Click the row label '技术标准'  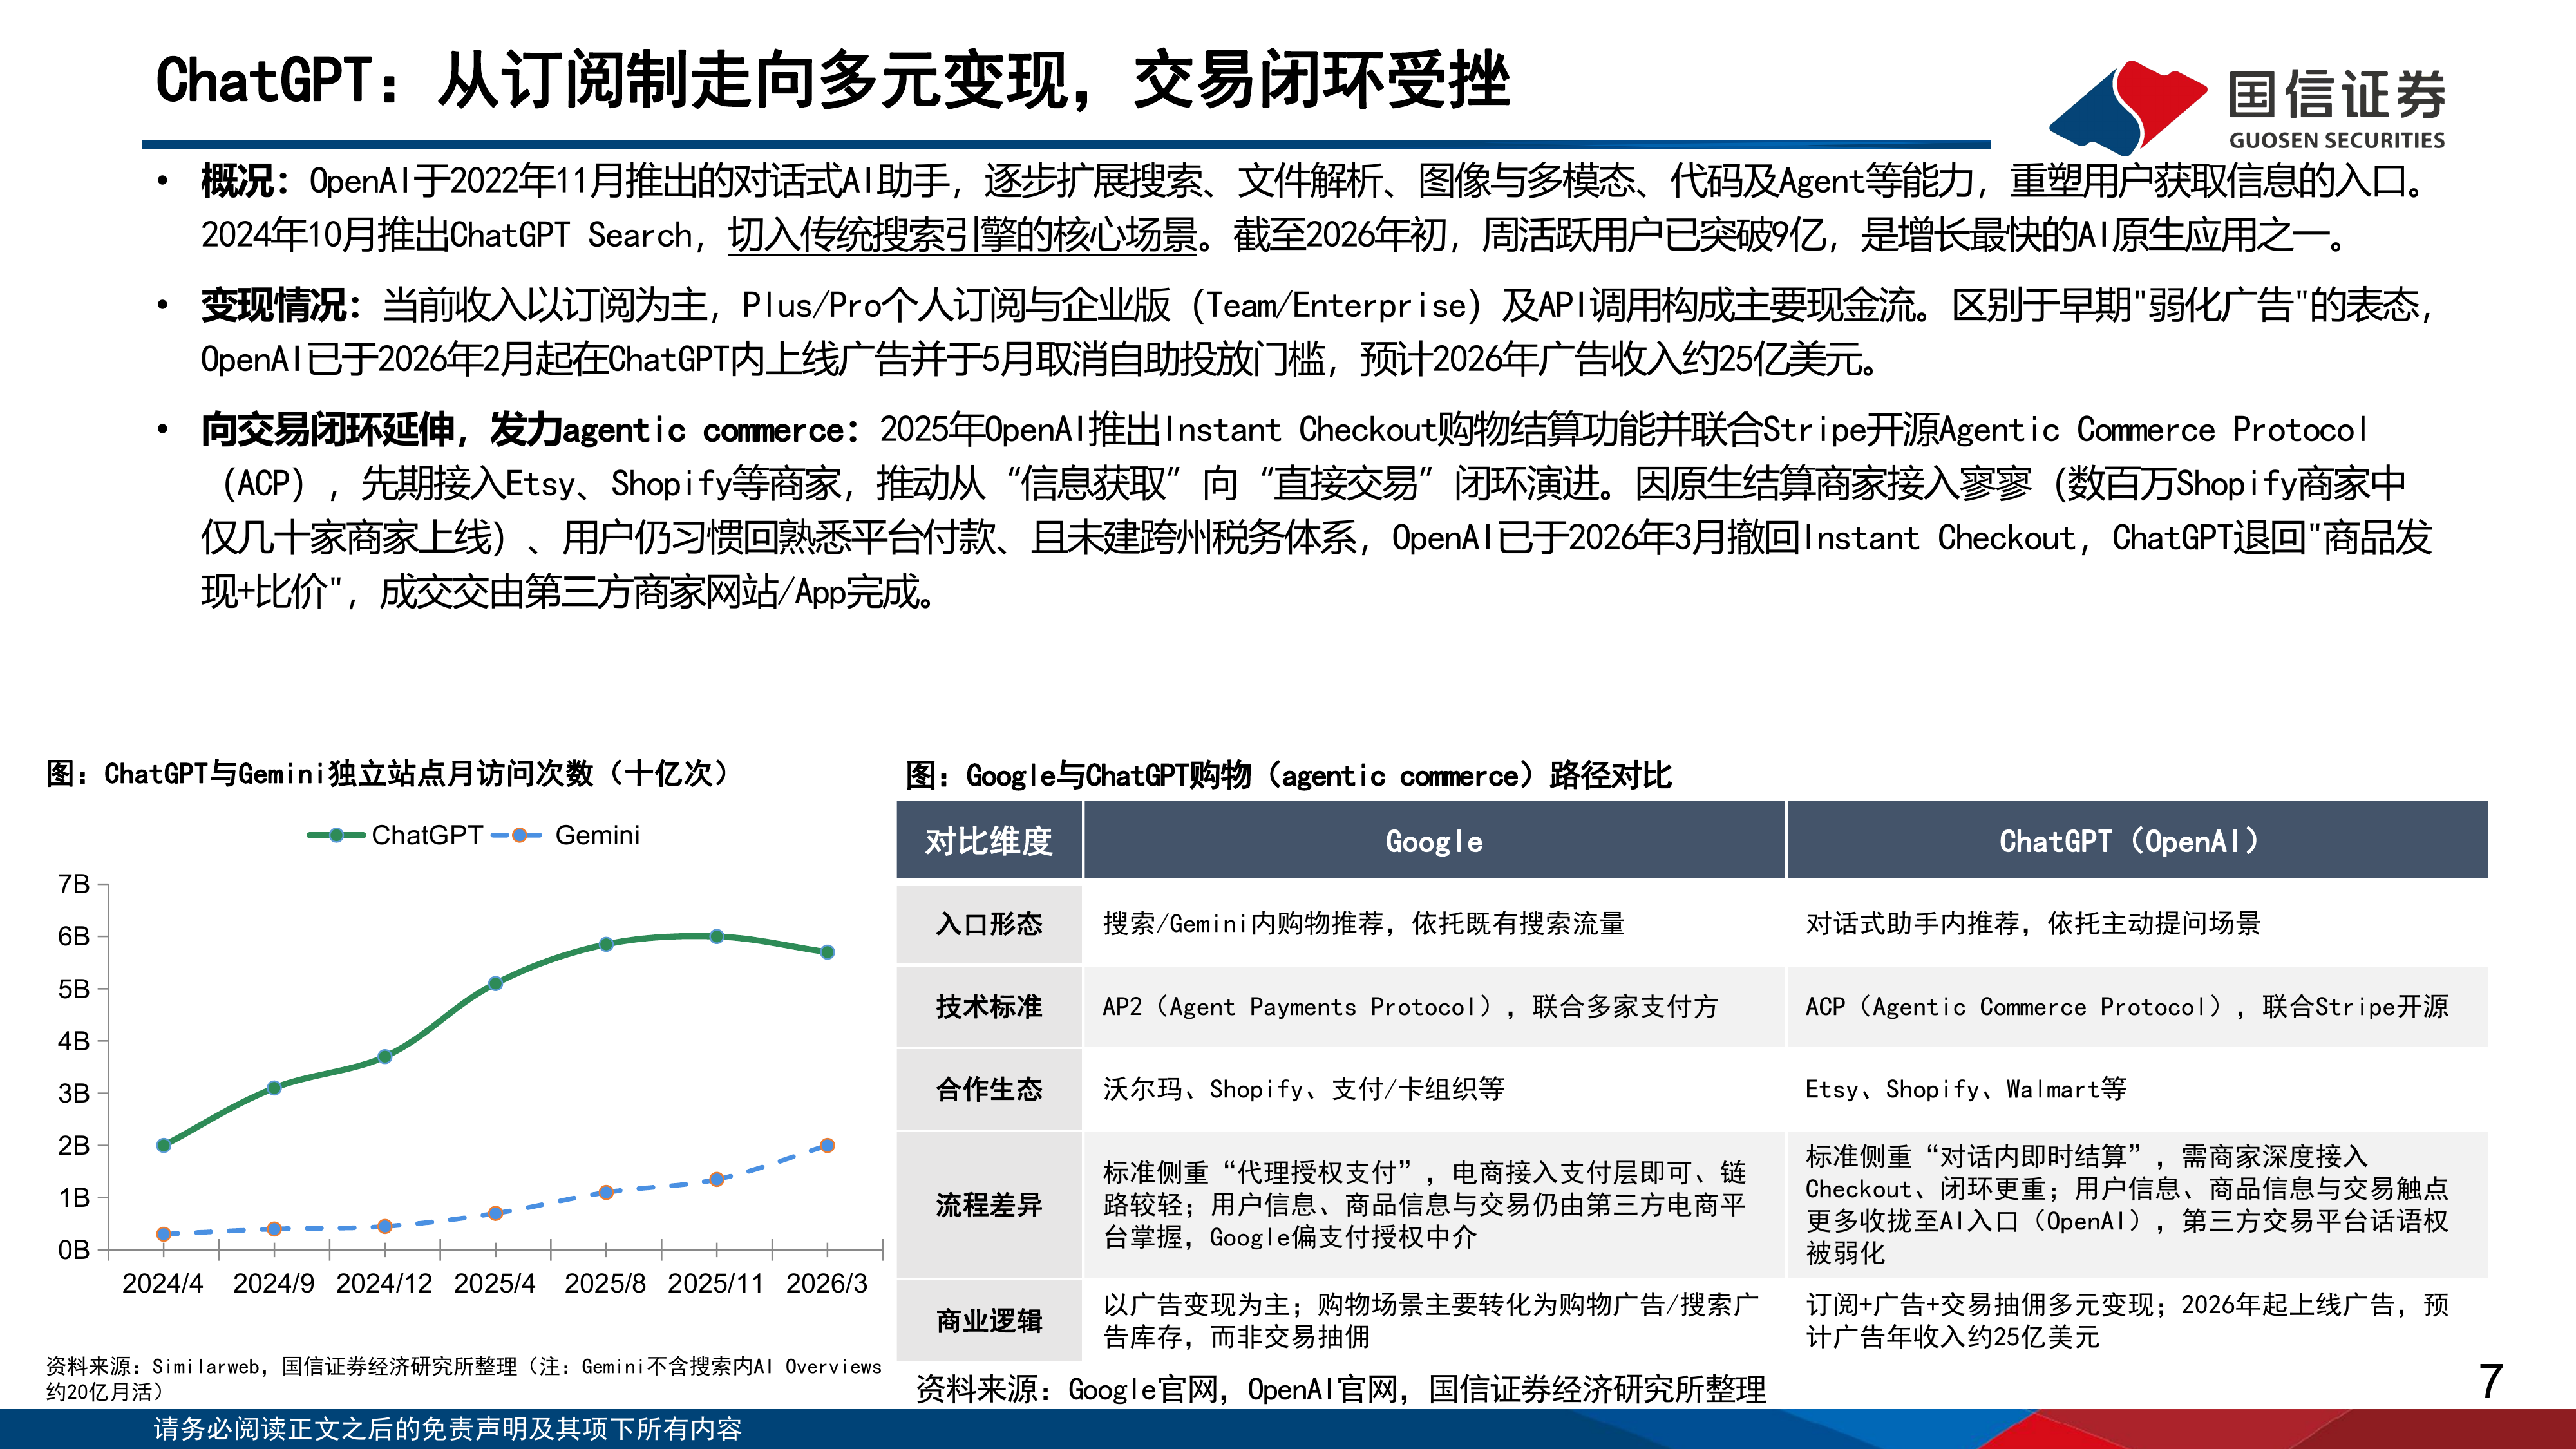click(989, 1006)
